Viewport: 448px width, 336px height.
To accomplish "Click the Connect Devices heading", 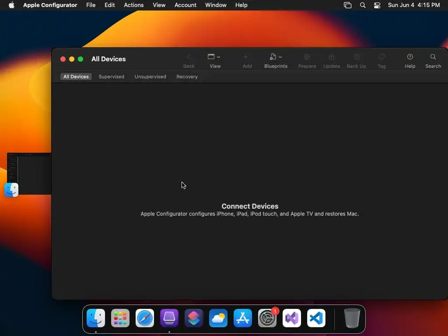I will pos(250,206).
